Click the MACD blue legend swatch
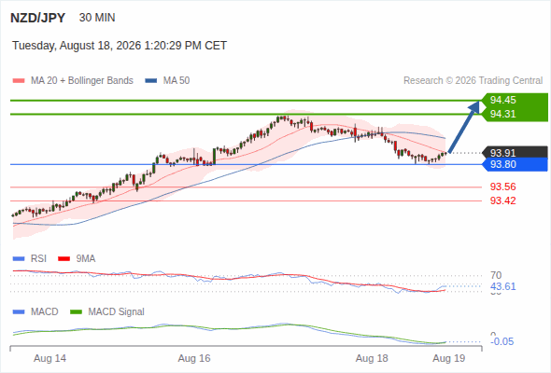The width and height of the screenshot is (551, 373). pyautogui.click(x=19, y=312)
